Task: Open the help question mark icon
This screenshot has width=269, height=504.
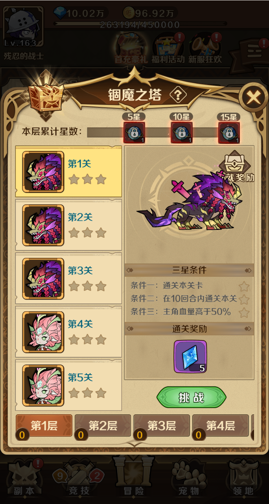Action: point(178,95)
